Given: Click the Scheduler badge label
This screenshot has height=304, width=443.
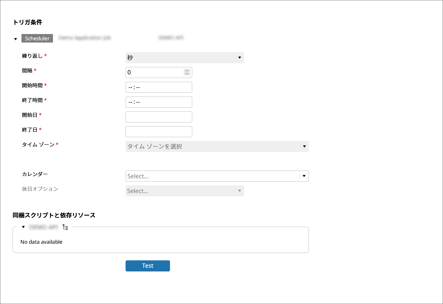Looking at the screenshot, I should pyautogui.click(x=37, y=38).
